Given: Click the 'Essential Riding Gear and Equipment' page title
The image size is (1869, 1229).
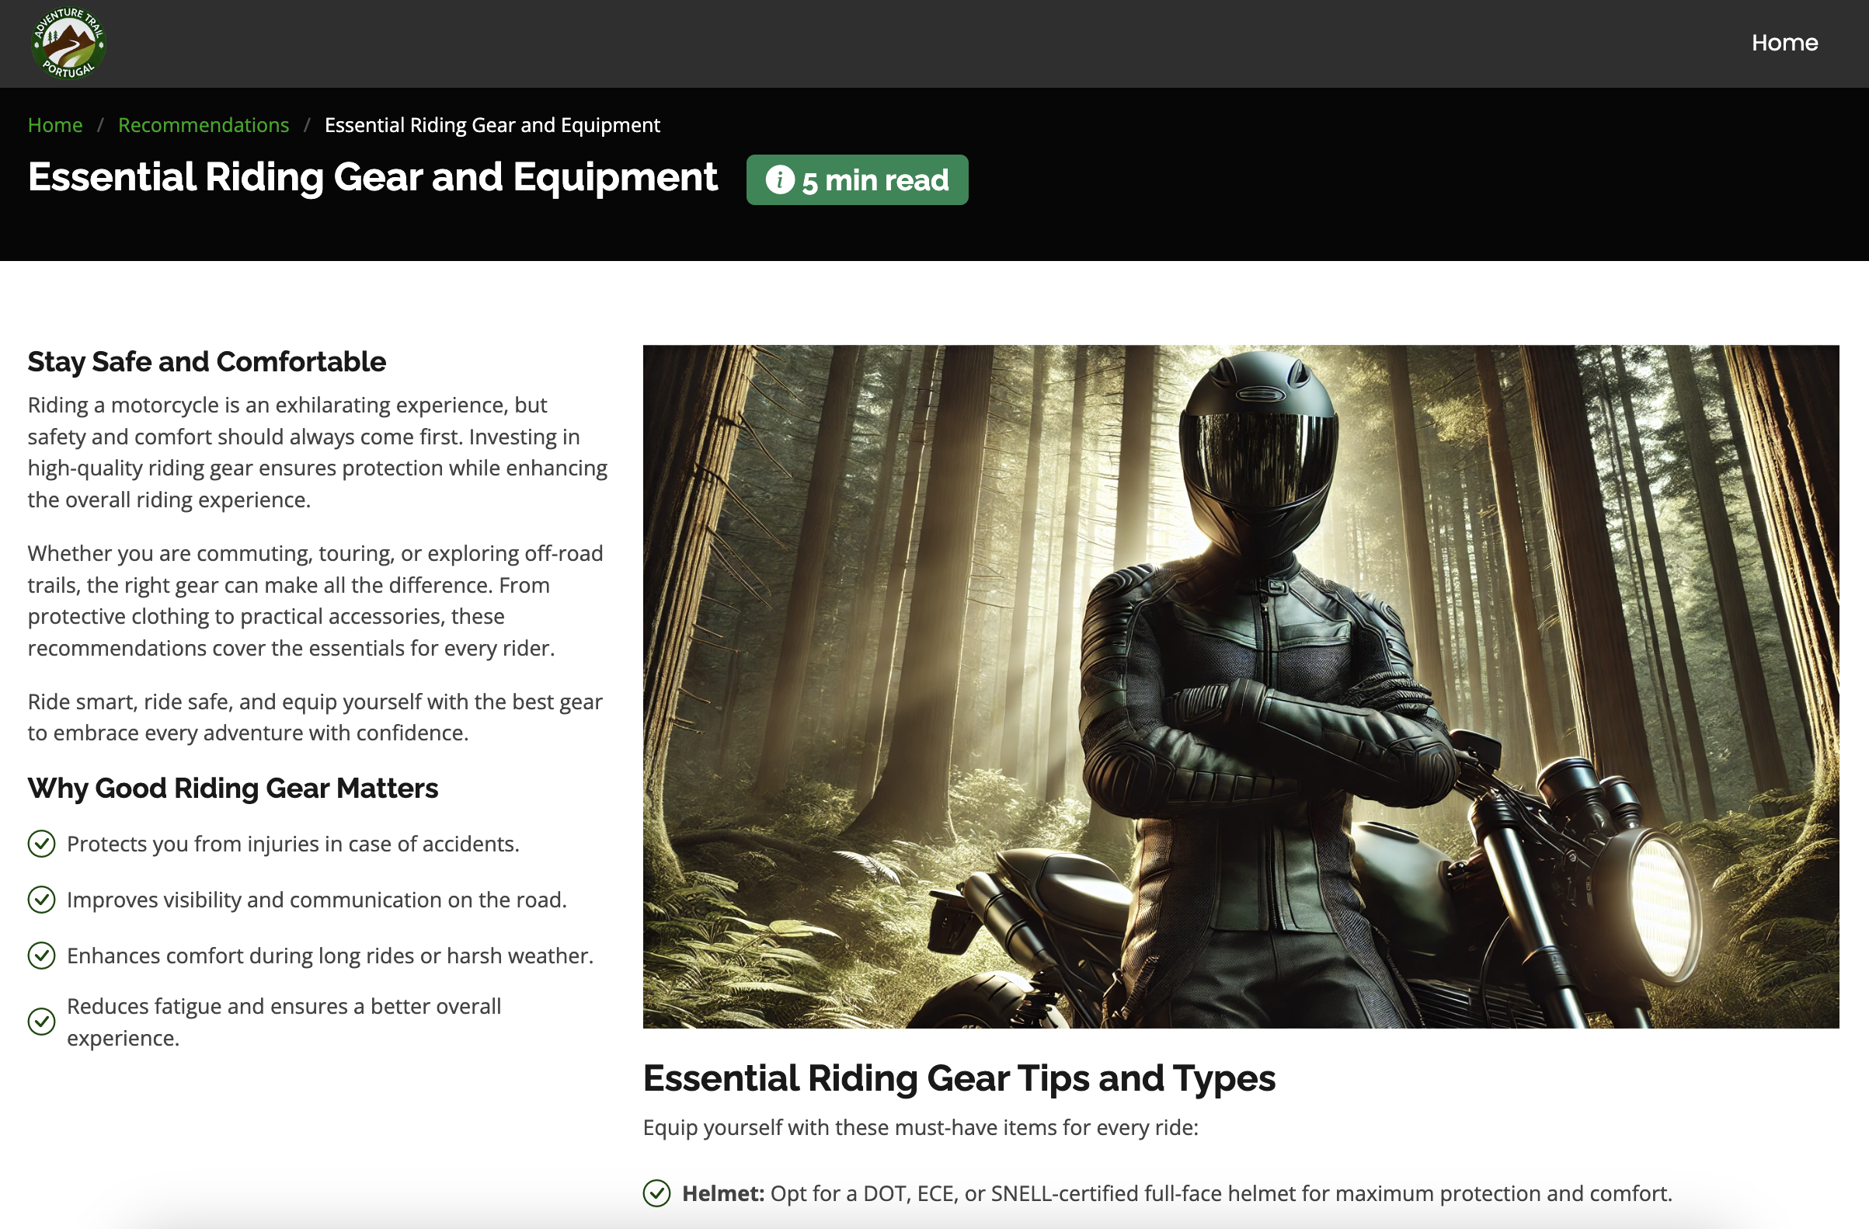Looking at the screenshot, I should click(x=372, y=176).
